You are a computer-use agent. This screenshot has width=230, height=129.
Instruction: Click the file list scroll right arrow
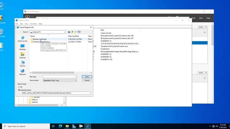tap(91, 73)
